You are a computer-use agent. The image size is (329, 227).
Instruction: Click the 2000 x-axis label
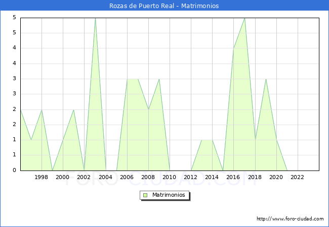click(63, 177)
